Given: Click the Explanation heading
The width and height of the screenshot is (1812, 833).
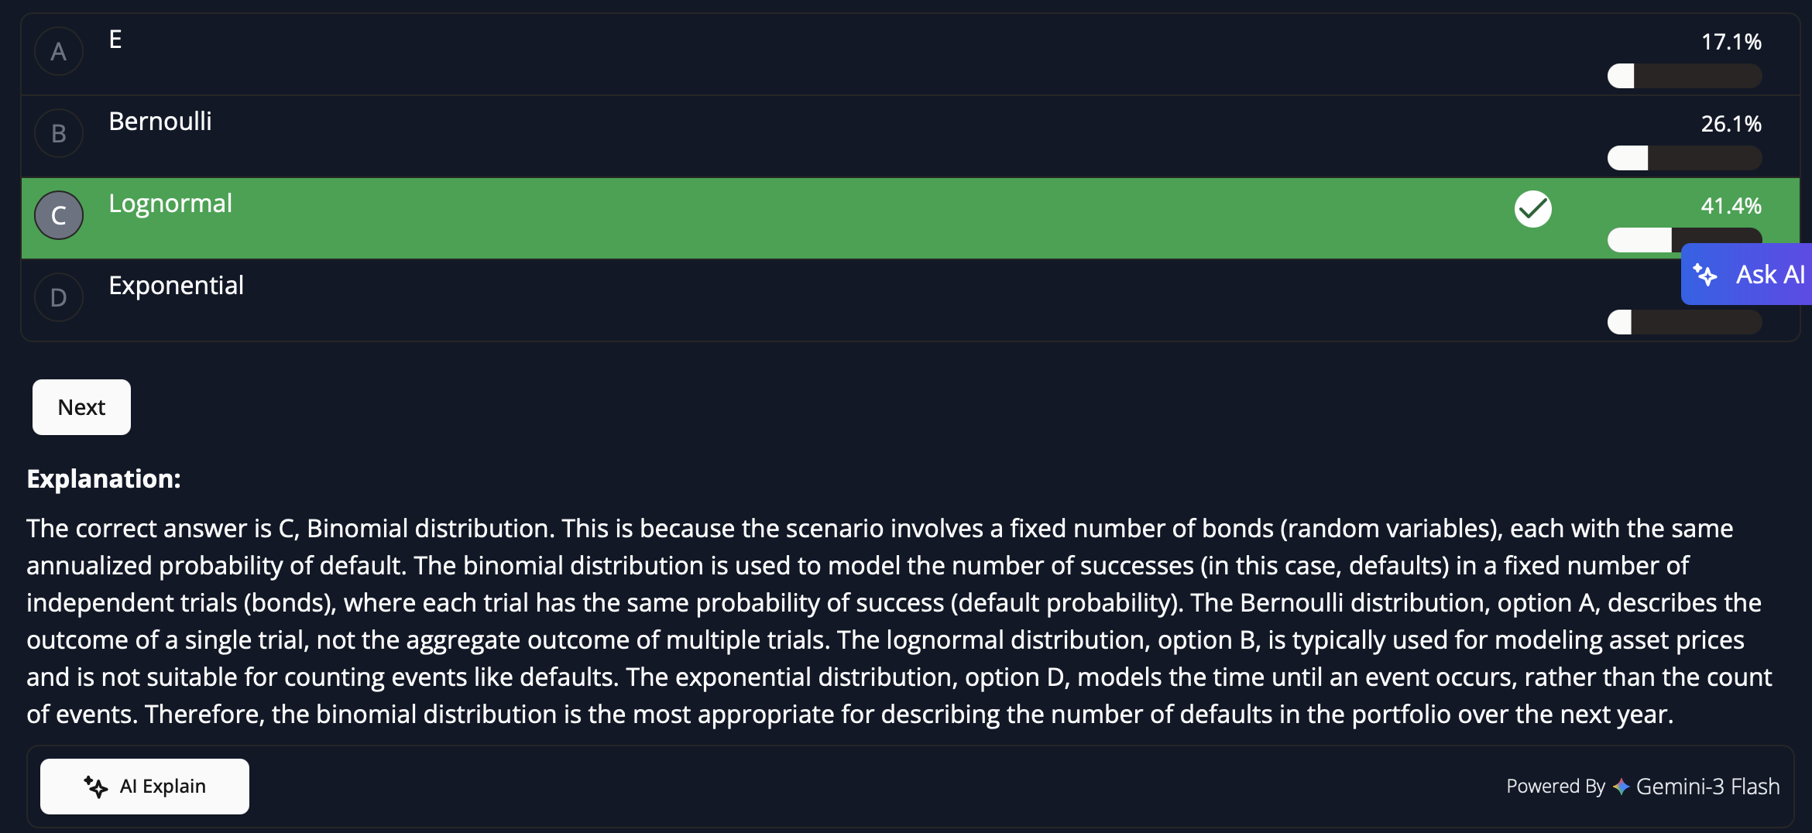Looking at the screenshot, I should pos(104,479).
